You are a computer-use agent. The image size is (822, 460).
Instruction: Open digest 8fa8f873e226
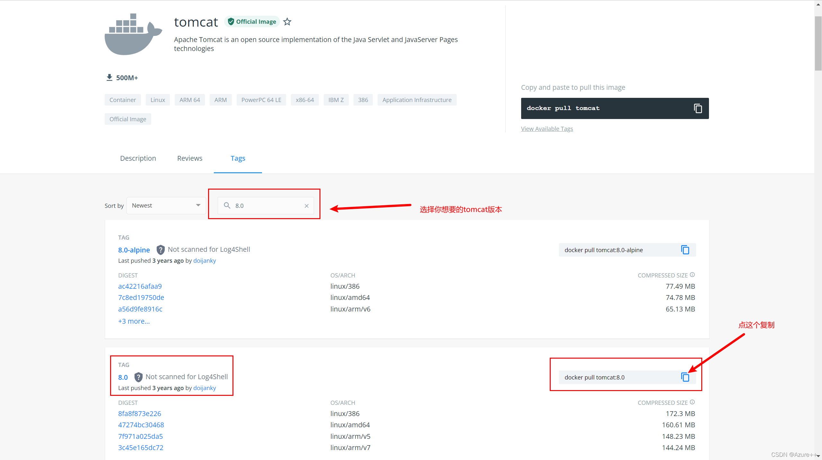(140, 413)
